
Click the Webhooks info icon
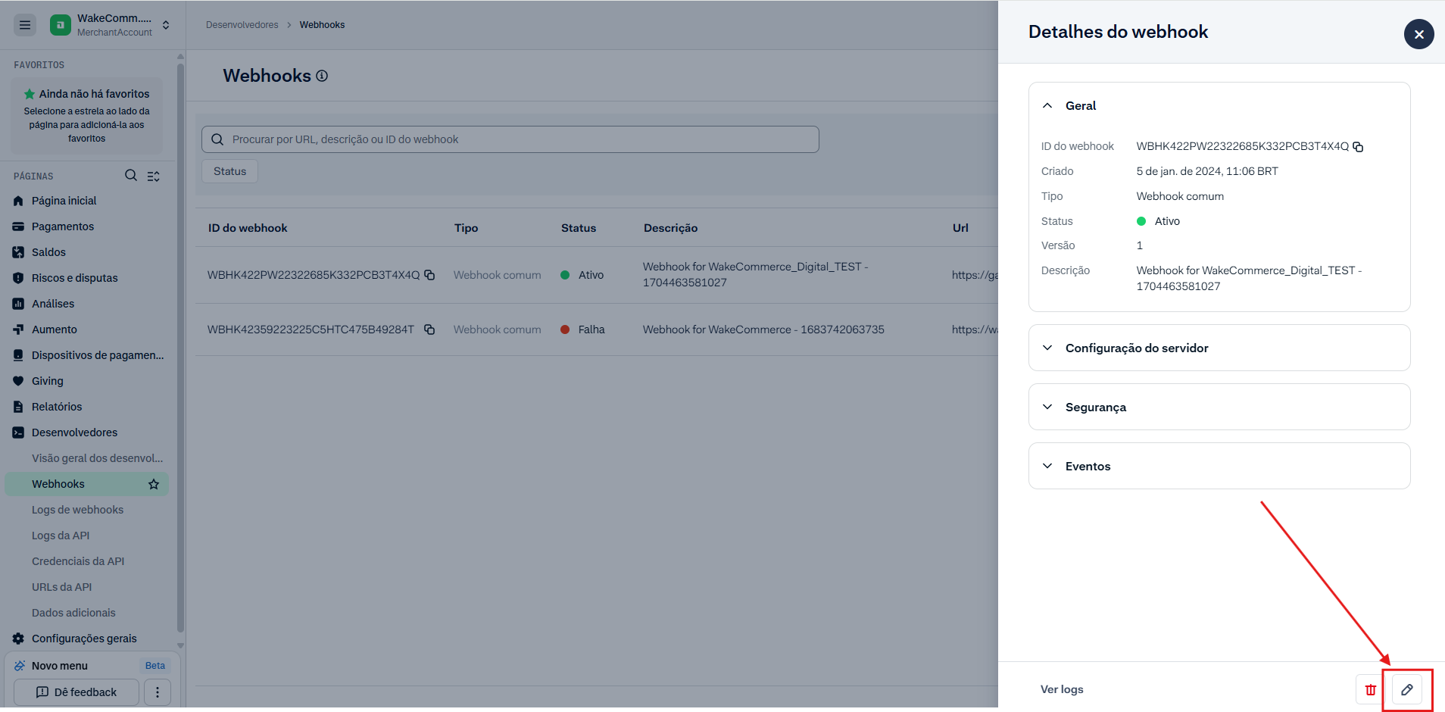coord(322,76)
